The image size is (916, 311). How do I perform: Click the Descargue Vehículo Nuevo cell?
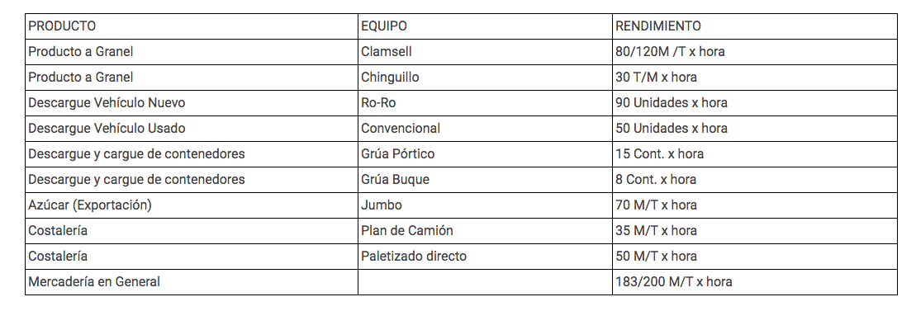click(192, 102)
